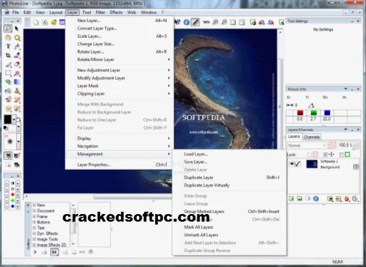
Task: Click the red S icon in Layers panel
Action: tap(347, 198)
